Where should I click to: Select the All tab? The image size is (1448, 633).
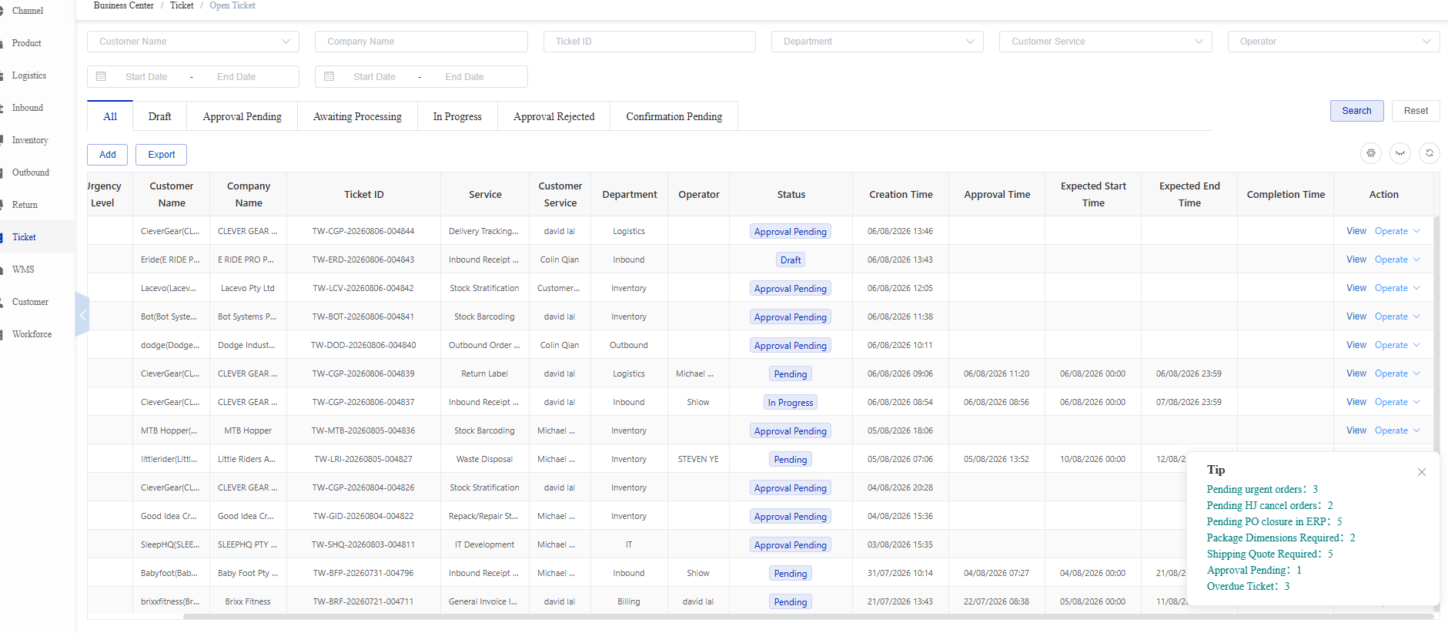110,116
